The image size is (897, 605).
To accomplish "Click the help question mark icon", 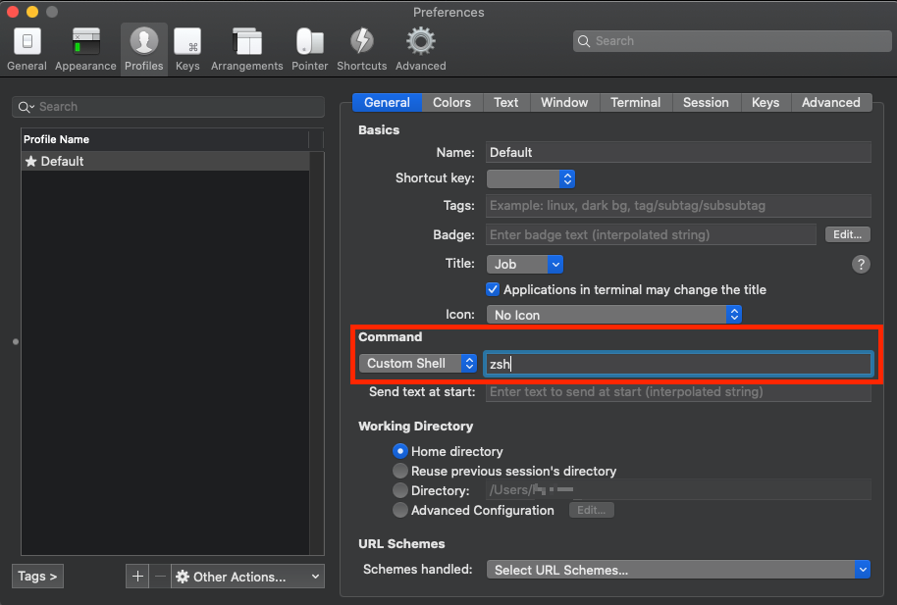I will pyautogui.click(x=861, y=264).
